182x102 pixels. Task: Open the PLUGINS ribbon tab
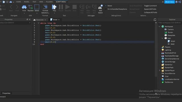point(49,2)
